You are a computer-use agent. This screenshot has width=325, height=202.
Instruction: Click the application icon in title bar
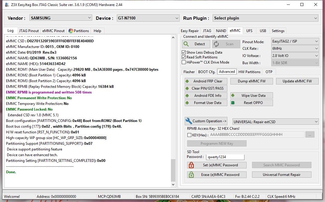pos(7,4)
